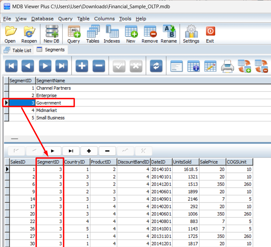Collapse the detail panel using the divider handle
The width and height of the screenshot is (271, 247).
[15, 139]
